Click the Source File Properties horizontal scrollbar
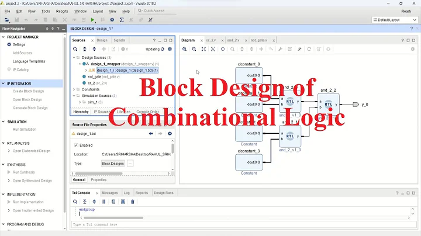 99,173
